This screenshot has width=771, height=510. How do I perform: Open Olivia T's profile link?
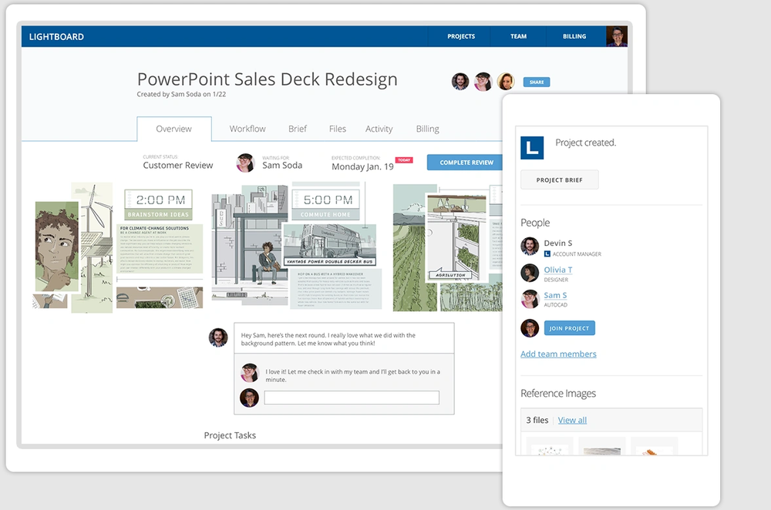tap(557, 270)
